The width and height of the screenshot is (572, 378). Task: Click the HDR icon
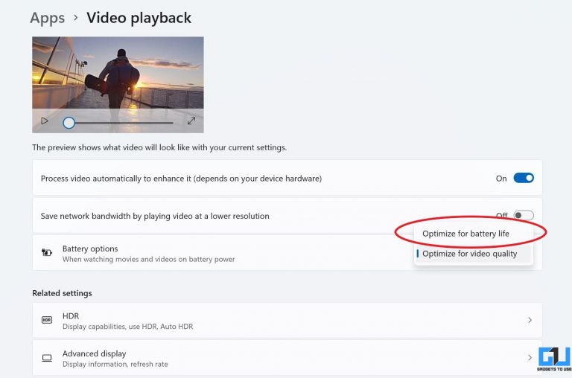[47, 320]
